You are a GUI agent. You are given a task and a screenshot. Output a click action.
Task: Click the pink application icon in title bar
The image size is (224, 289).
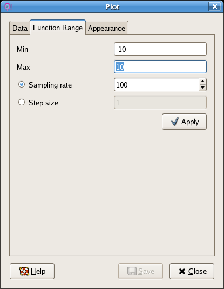pos(8,7)
